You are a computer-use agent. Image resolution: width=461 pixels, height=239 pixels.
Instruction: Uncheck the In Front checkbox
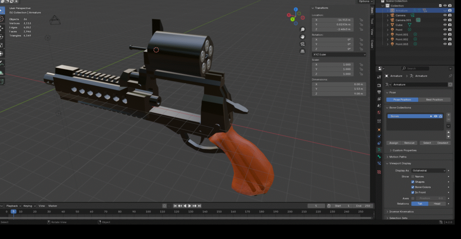413,192
